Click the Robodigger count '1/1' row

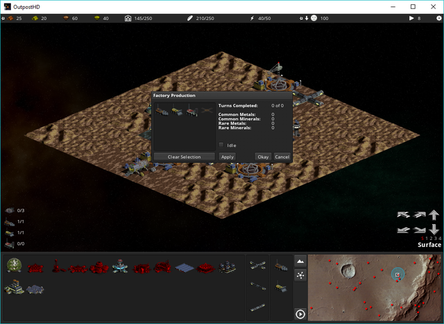[x=14, y=222]
